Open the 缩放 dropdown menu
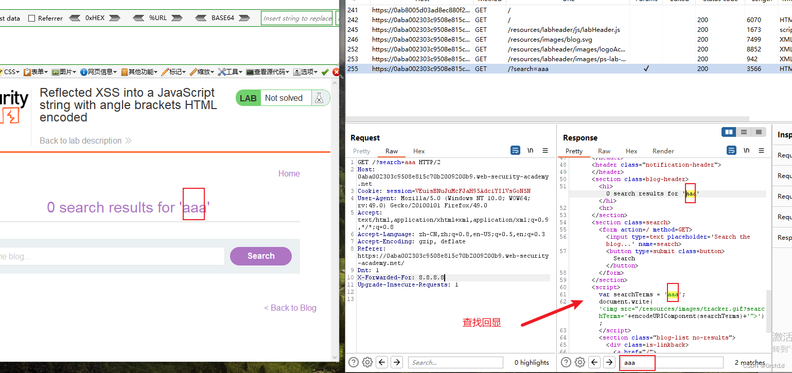 202,72
